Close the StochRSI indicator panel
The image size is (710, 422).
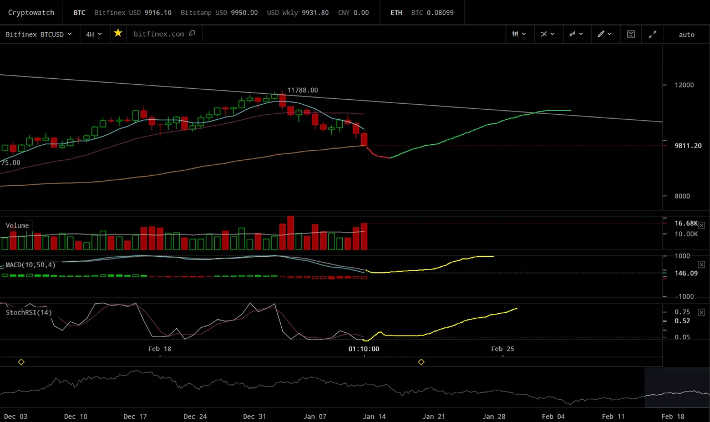701,312
